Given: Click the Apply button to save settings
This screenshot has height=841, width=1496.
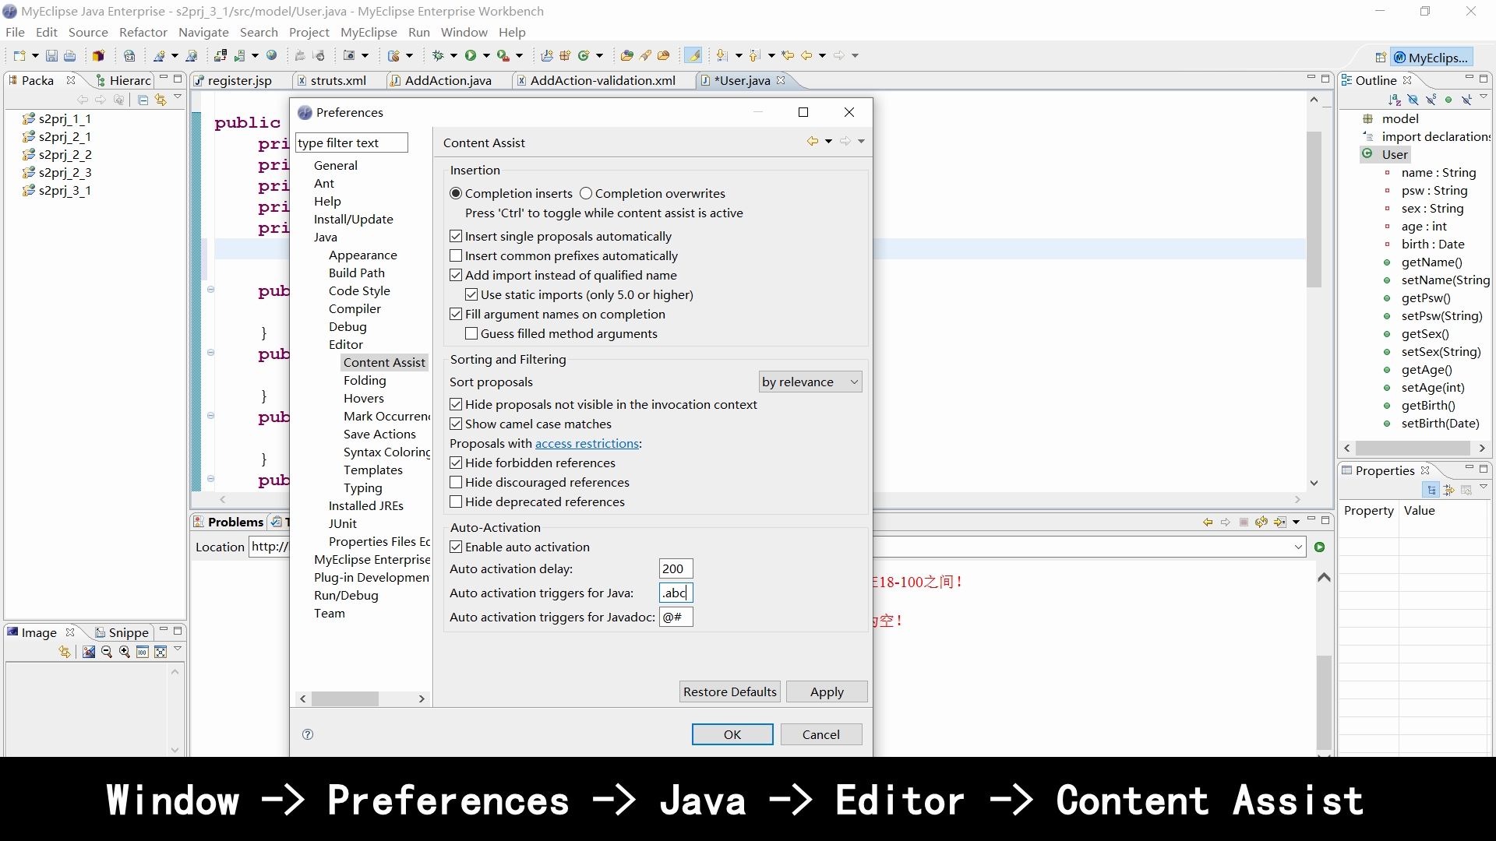Looking at the screenshot, I should pos(827,691).
